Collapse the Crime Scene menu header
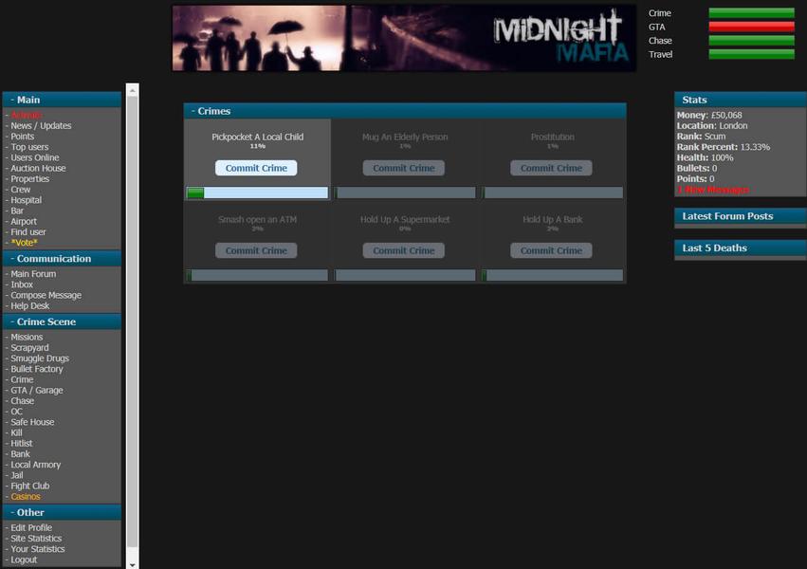 tap(62, 321)
